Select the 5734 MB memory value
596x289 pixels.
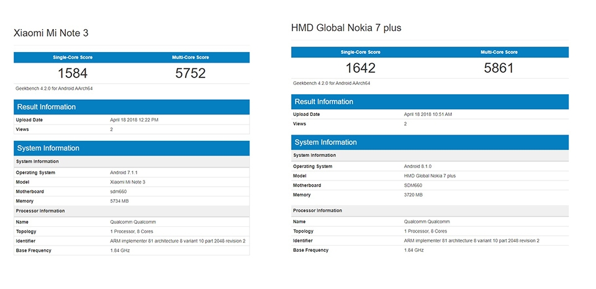(x=119, y=202)
